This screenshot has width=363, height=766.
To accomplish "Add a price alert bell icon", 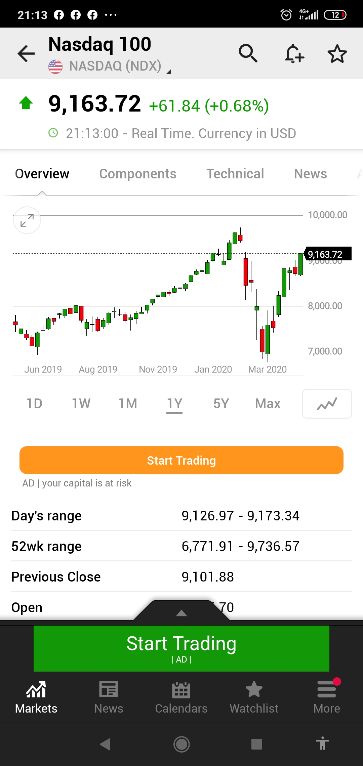I will click(294, 53).
